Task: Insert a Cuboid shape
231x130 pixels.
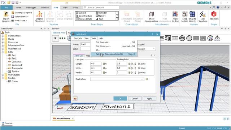Action: point(81,13)
